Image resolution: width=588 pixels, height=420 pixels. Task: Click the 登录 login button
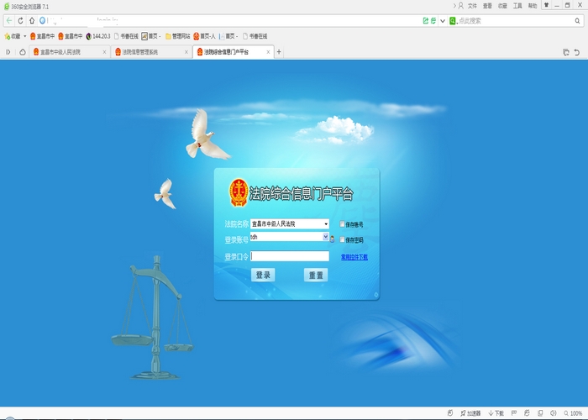[263, 275]
